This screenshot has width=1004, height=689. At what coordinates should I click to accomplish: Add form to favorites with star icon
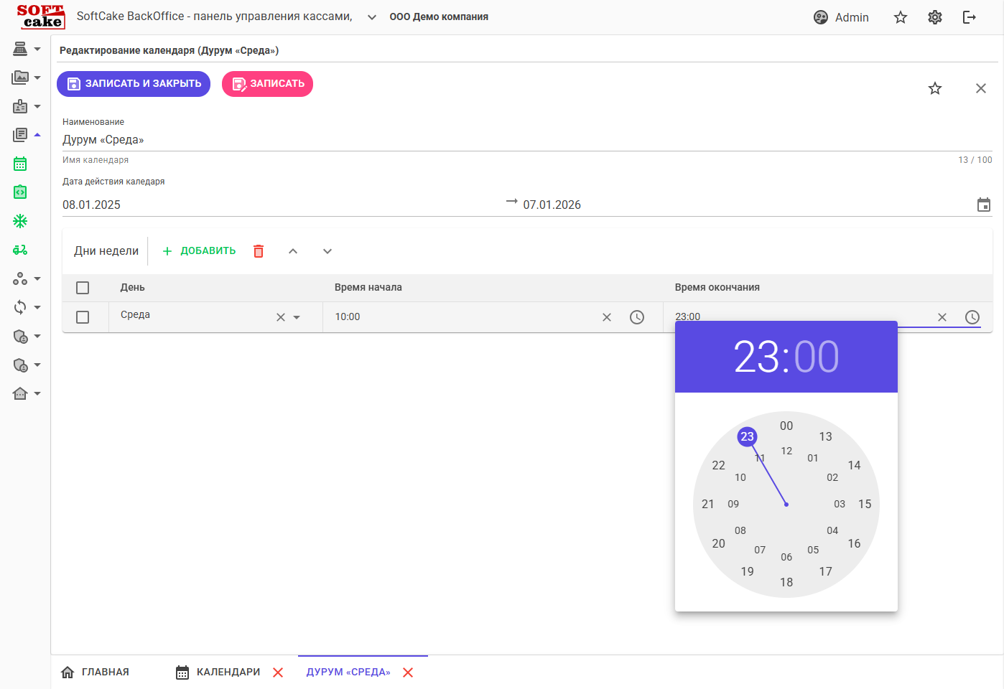tap(934, 88)
